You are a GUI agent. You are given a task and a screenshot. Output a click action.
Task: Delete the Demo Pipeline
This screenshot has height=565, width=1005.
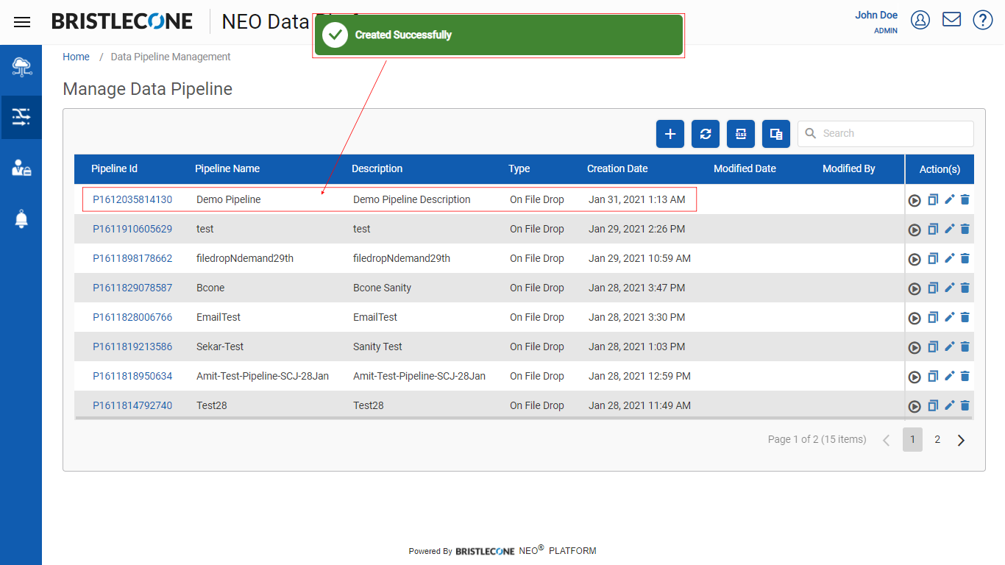click(x=965, y=199)
